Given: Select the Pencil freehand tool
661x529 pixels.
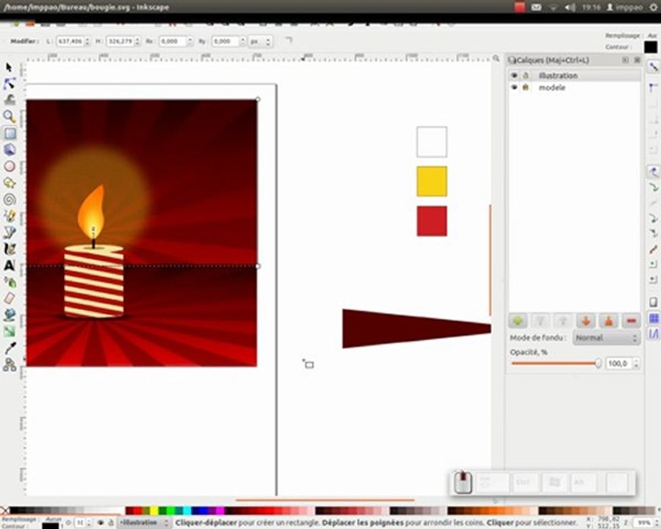Looking at the screenshot, I should click(10, 216).
